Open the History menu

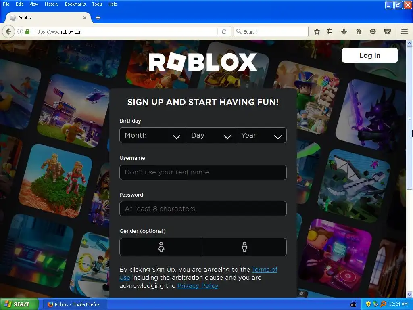coord(52,4)
